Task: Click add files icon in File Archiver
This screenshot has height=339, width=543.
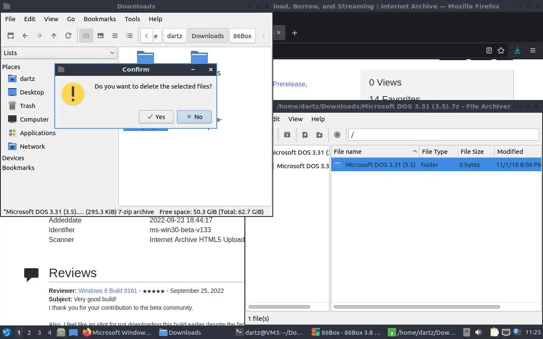Action: (x=305, y=135)
